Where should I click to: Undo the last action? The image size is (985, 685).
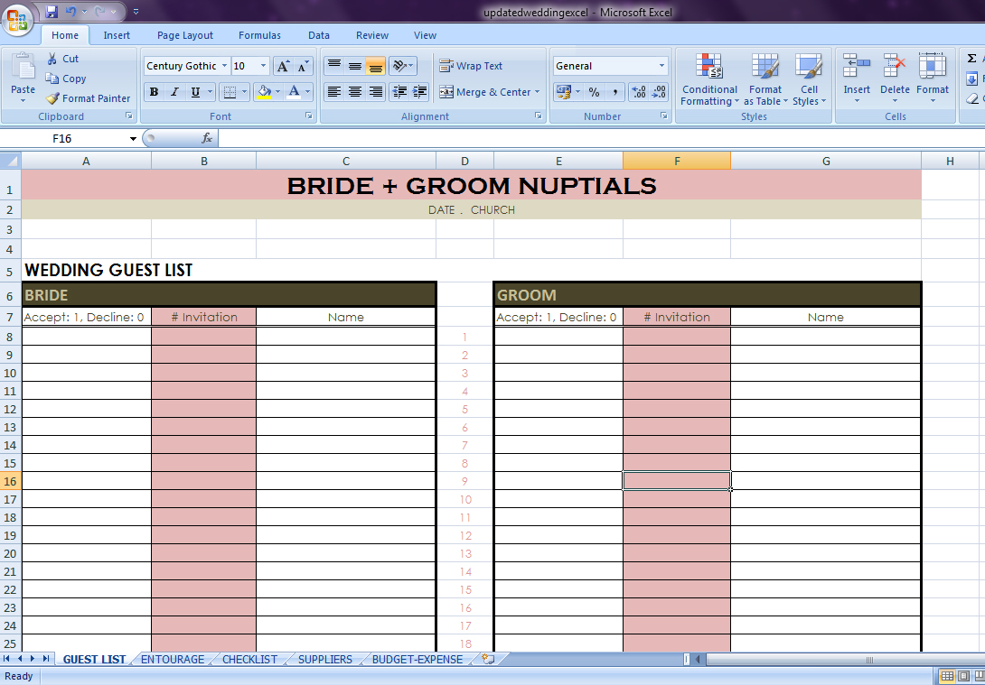coord(71,12)
